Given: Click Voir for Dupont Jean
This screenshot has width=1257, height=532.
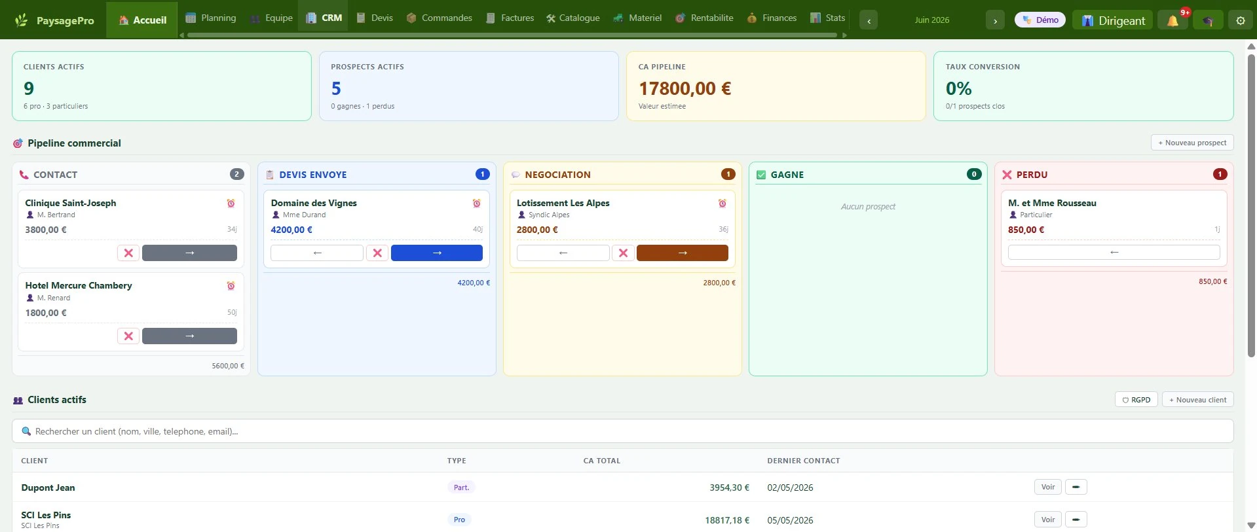Looking at the screenshot, I should (x=1048, y=487).
